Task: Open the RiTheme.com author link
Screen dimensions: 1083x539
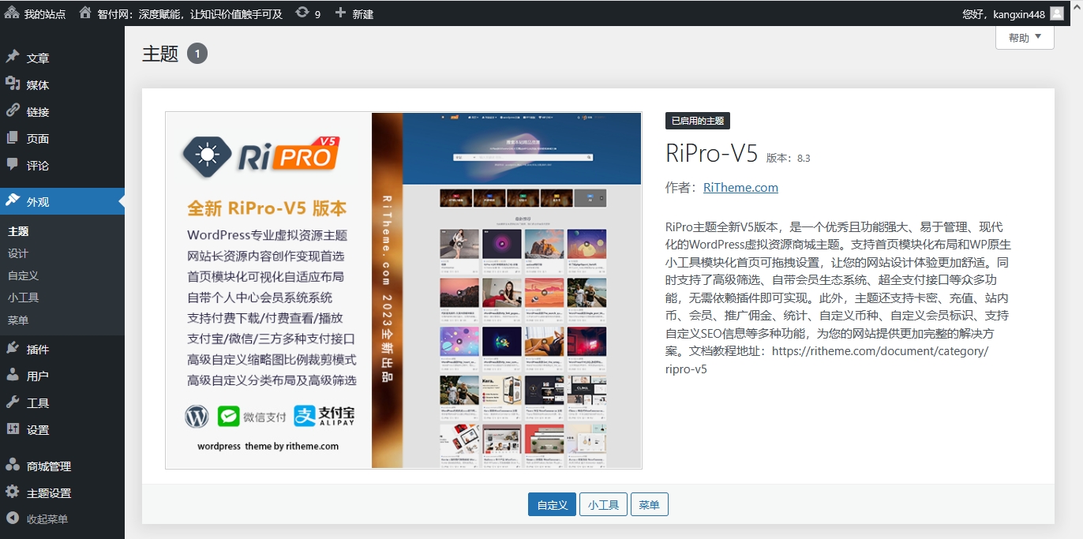Action: point(740,187)
